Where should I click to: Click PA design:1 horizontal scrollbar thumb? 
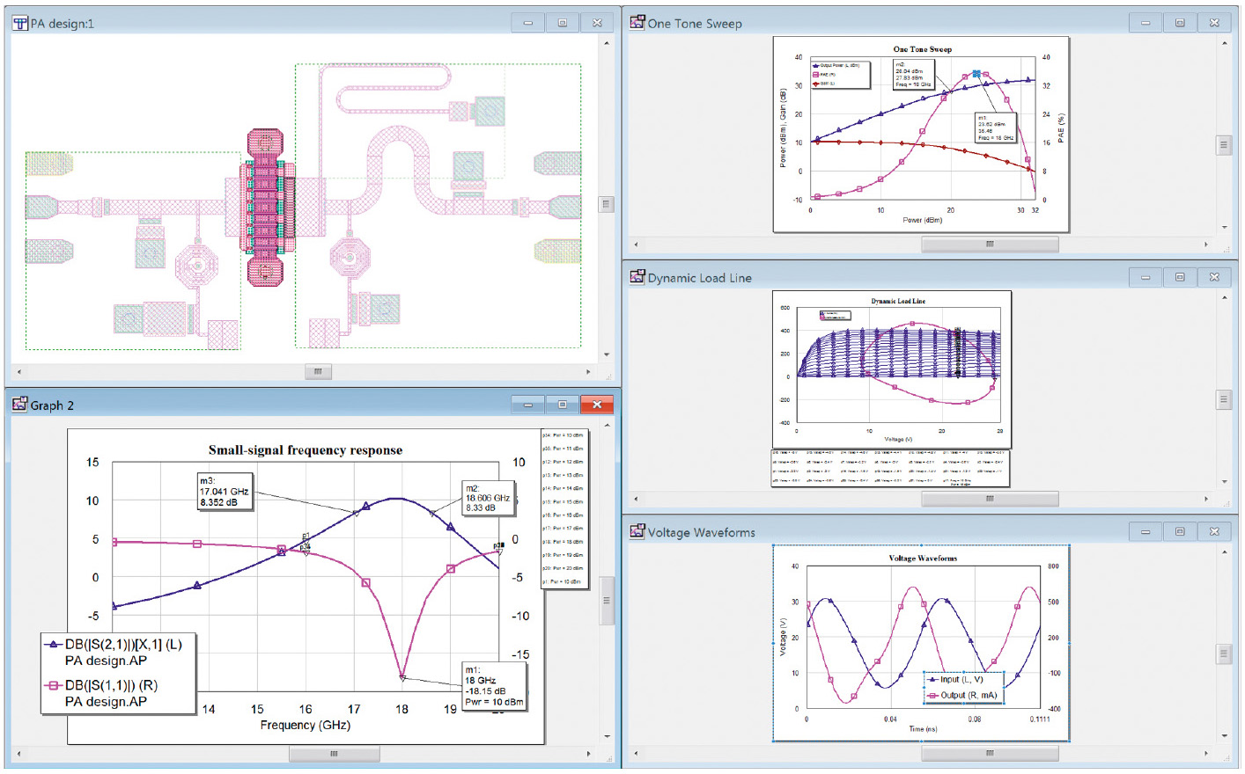(x=318, y=372)
